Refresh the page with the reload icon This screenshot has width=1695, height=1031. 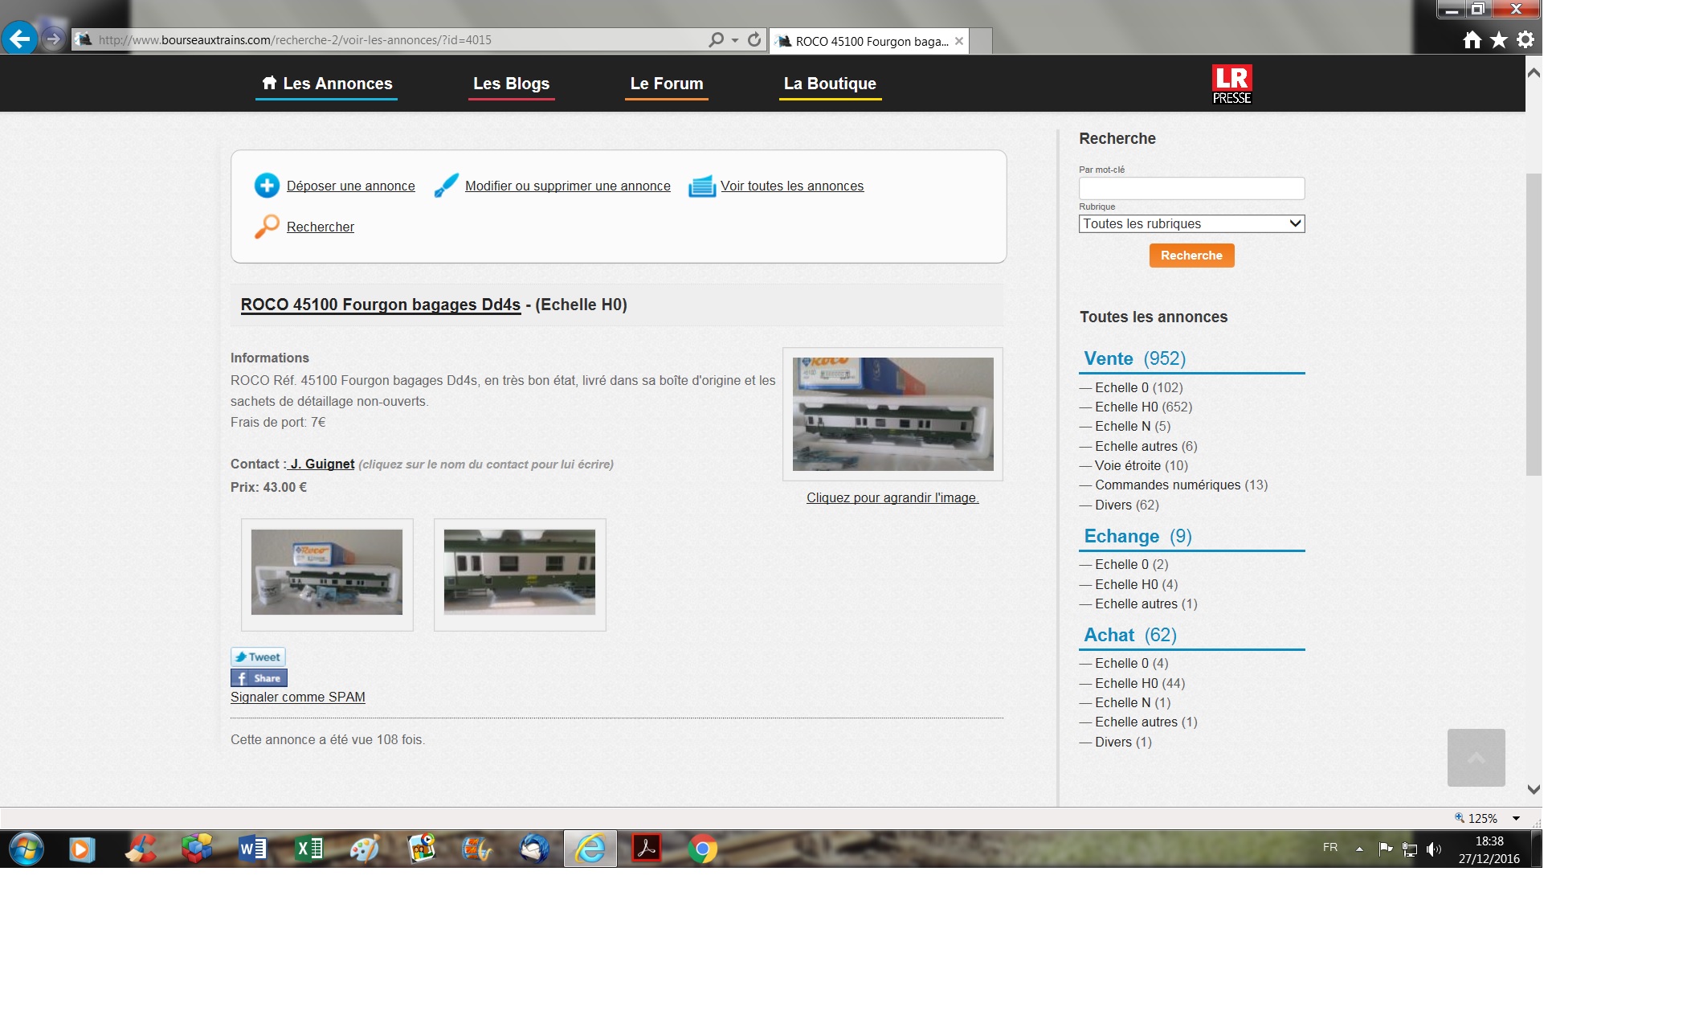[x=754, y=39]
